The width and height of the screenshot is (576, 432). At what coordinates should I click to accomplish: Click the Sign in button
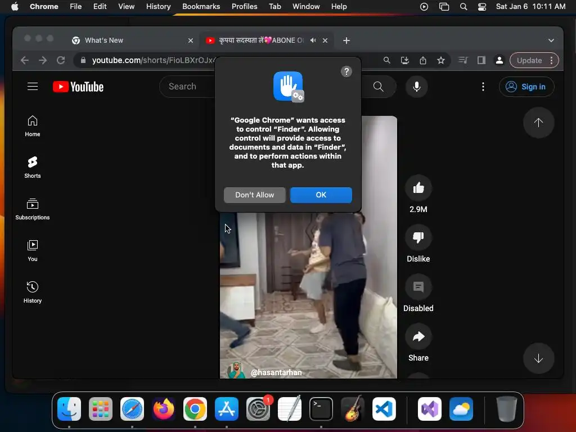pyautogui.click(x=526, y=87)
